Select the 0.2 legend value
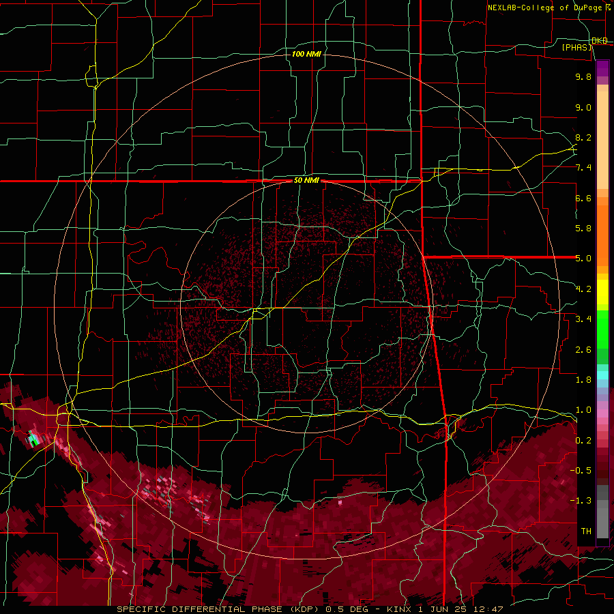The image size is (614, 614). 583,441
